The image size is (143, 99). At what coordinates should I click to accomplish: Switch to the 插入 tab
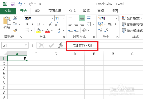[x=38, y=11]
